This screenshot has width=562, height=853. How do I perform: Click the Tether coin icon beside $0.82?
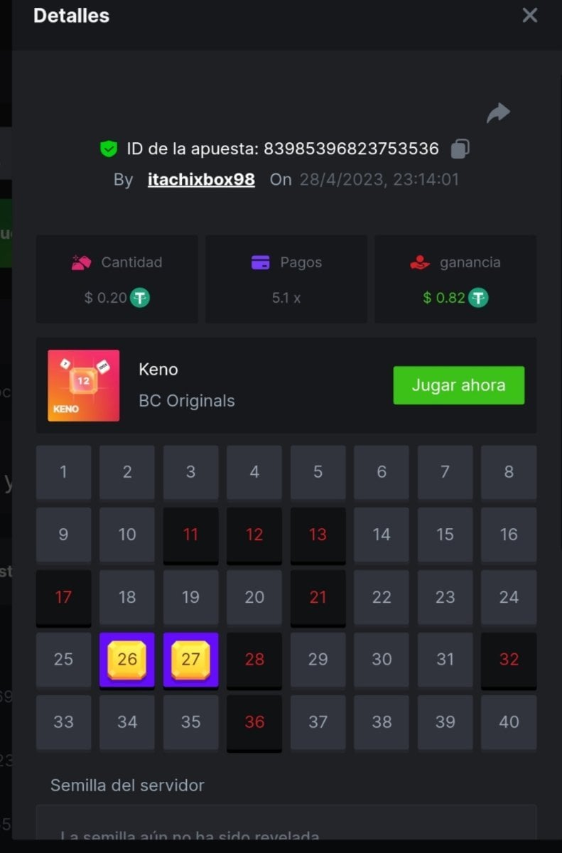(479, 298)
